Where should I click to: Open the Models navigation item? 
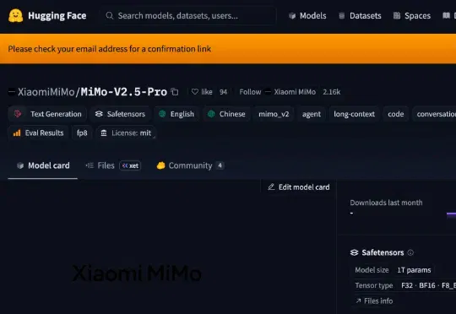(x=307, y=16)
